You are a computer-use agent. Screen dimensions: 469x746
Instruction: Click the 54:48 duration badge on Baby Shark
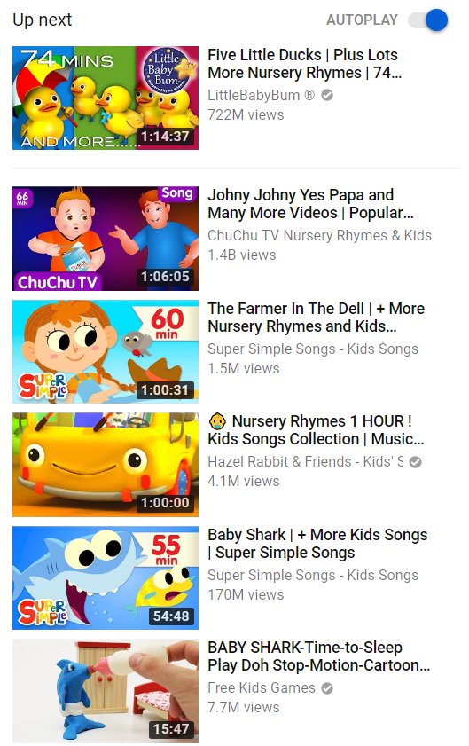pyautogui.click(x=171, y=616)
